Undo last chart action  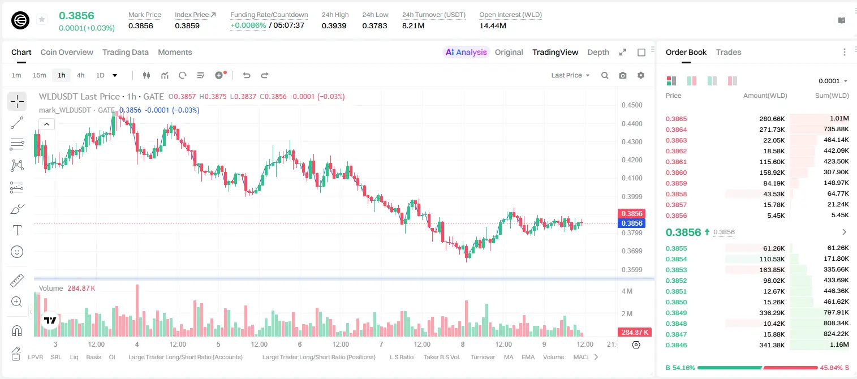[x=247, y=75]
